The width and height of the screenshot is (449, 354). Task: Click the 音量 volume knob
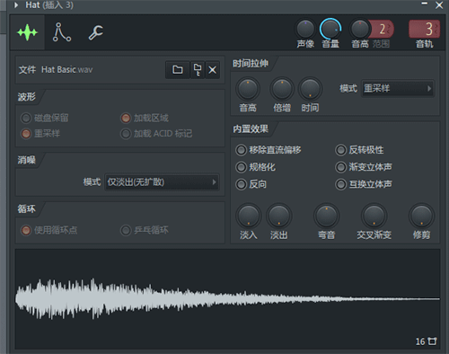point(330,29)
